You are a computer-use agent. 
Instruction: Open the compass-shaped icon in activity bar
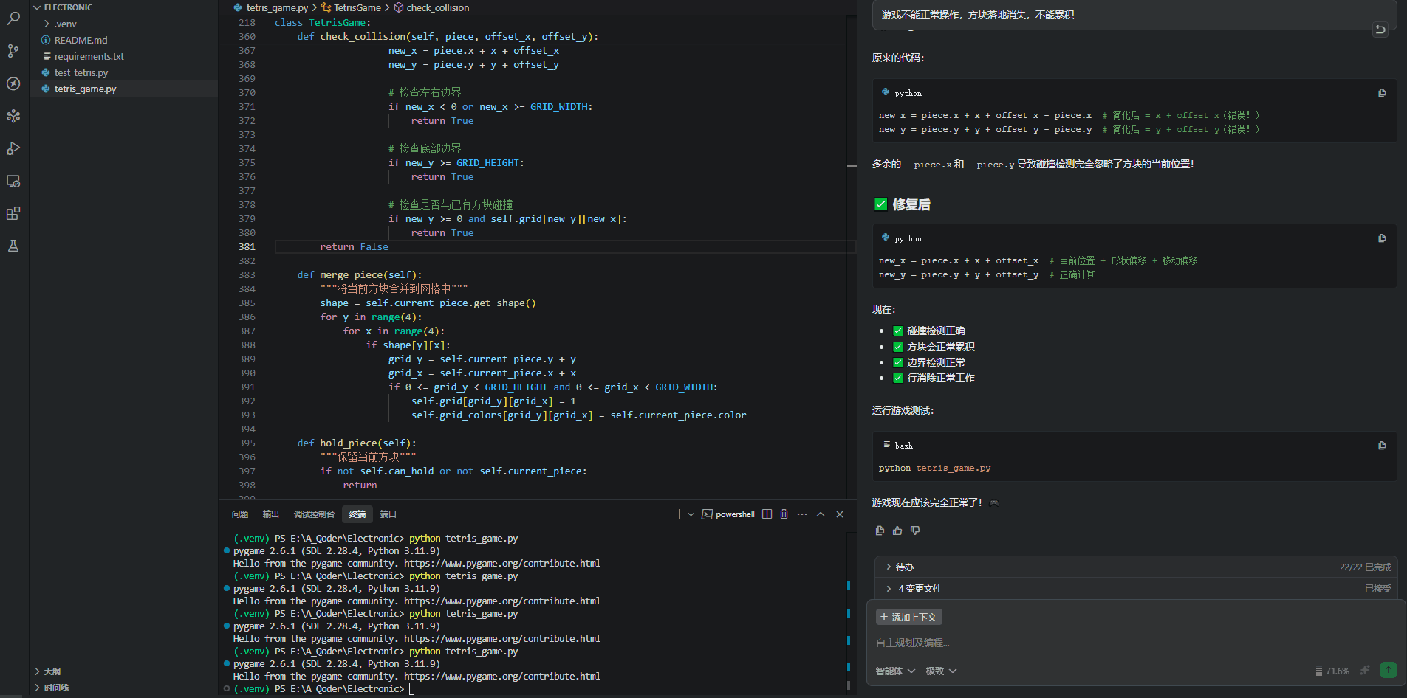[x=13, y=83]
